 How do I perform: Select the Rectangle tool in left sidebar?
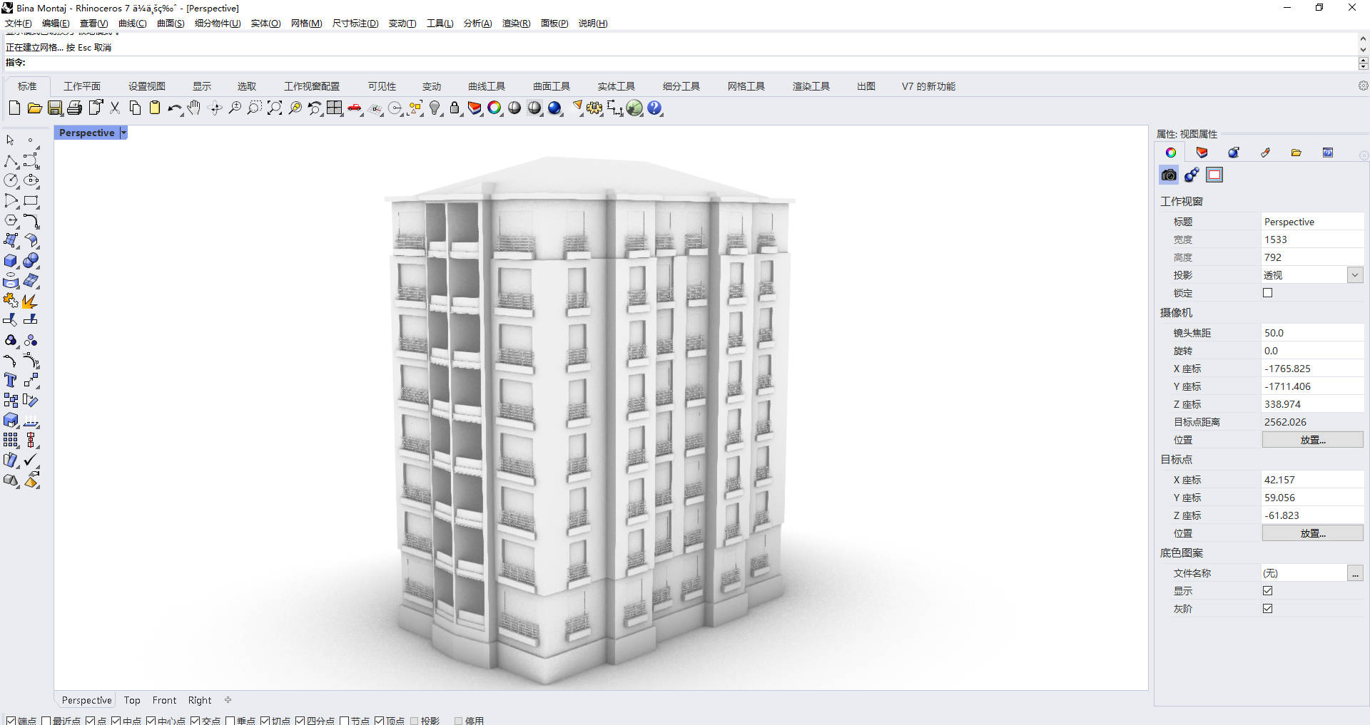point(31,200)
